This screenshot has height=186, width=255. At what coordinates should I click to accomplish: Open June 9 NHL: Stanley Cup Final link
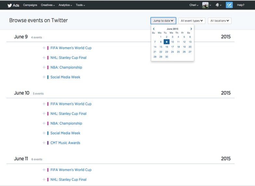coord(68,58)
